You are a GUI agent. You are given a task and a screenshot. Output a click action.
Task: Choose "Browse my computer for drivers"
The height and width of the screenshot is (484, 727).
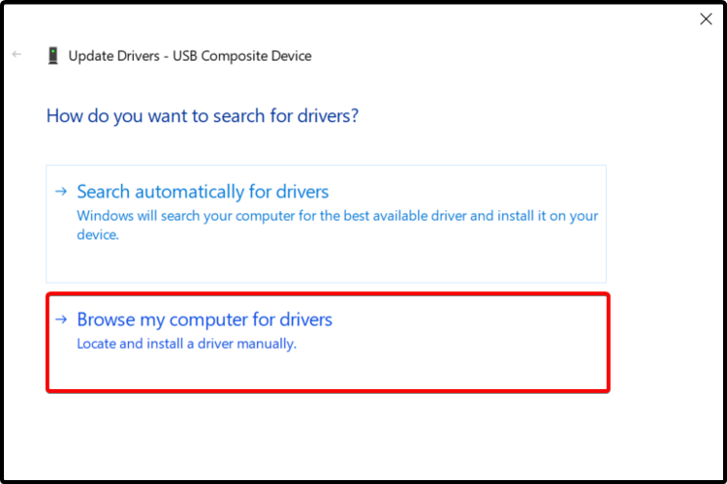click(205, 319)
